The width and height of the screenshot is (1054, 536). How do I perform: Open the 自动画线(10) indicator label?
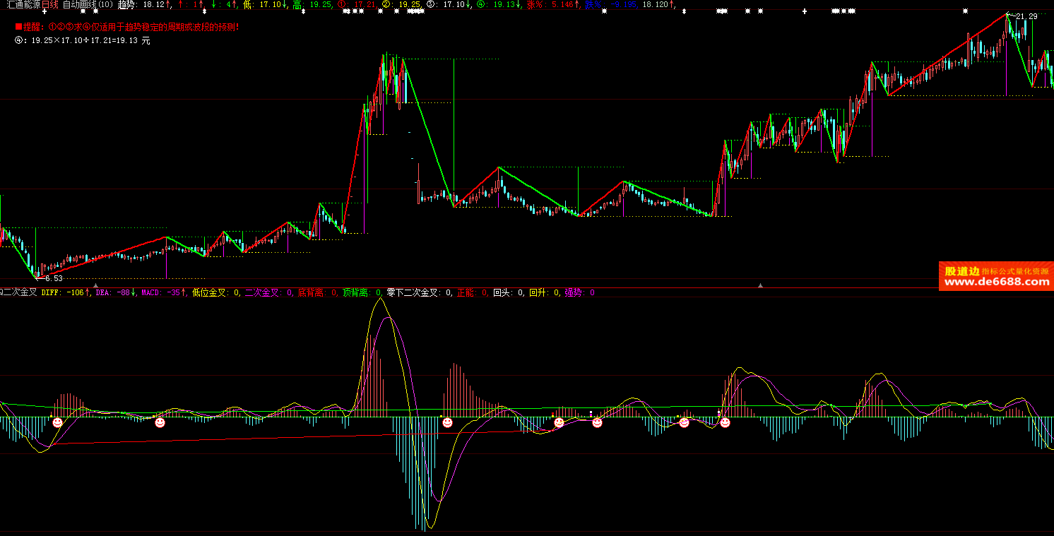(88, 5)
